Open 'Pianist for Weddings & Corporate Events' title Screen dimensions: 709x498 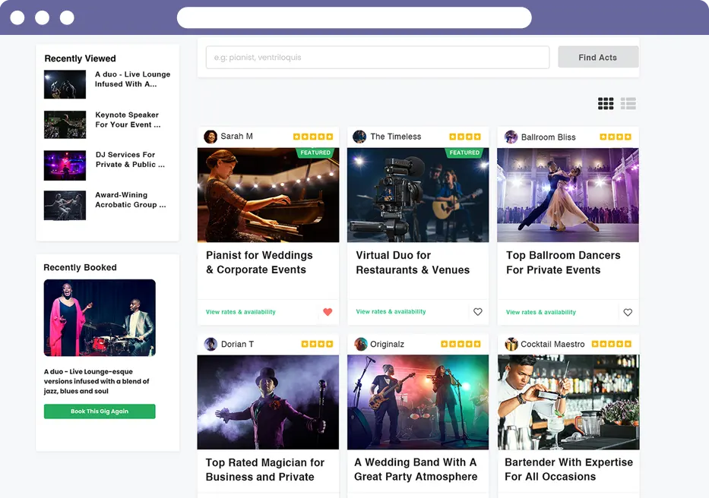click(x=259, y=263)
